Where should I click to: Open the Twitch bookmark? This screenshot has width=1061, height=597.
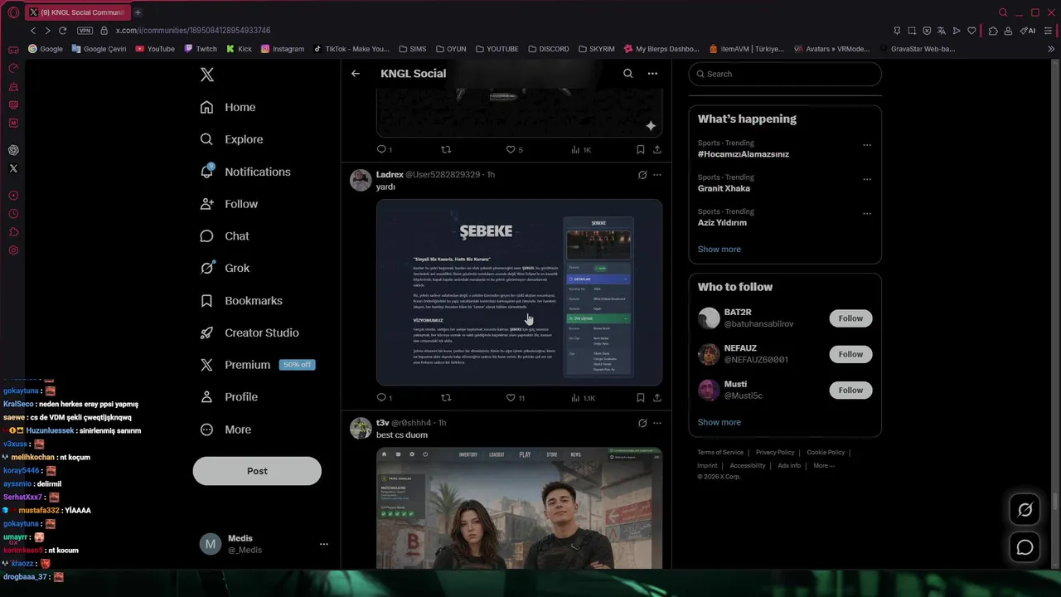point(201,49)
